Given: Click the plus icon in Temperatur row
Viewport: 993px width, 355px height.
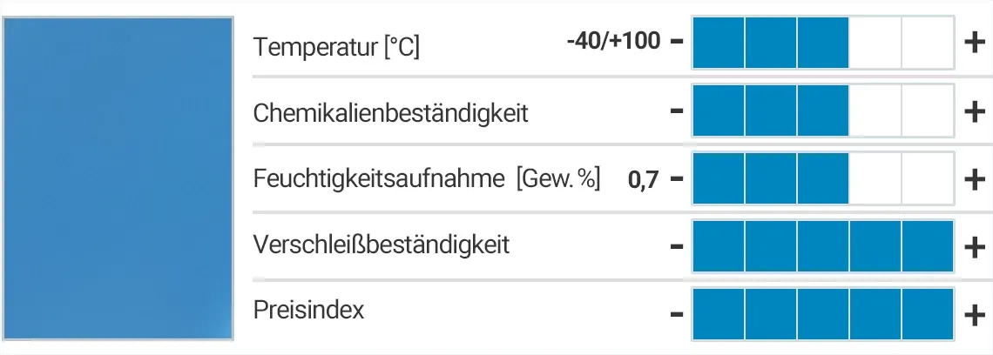Looking at the screenshot, I should point(975,42).
